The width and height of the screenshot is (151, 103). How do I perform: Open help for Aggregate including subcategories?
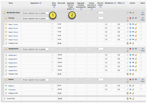pyautogui.click(x=81, y=9)
